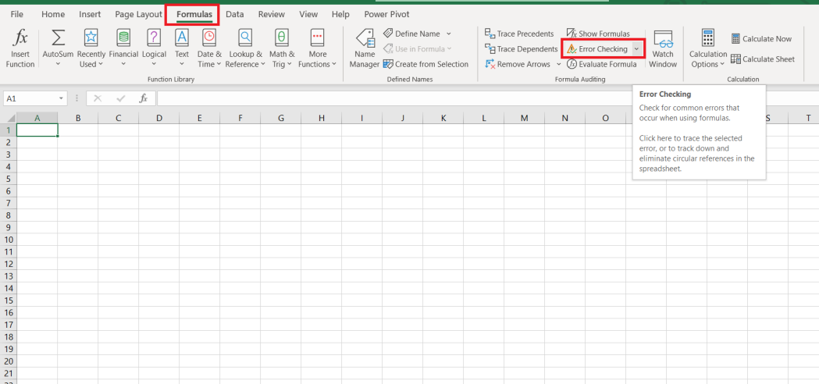Select the Formulas tab
This screenshot has height=384, width=819.
pos(194,14)
